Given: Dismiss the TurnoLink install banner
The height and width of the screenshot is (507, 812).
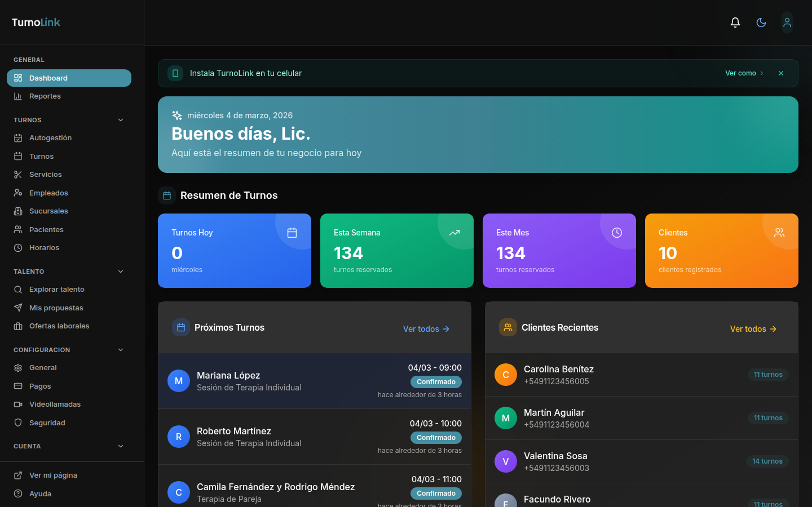Looking at the screenshot, I should click(x=781, y=73).
